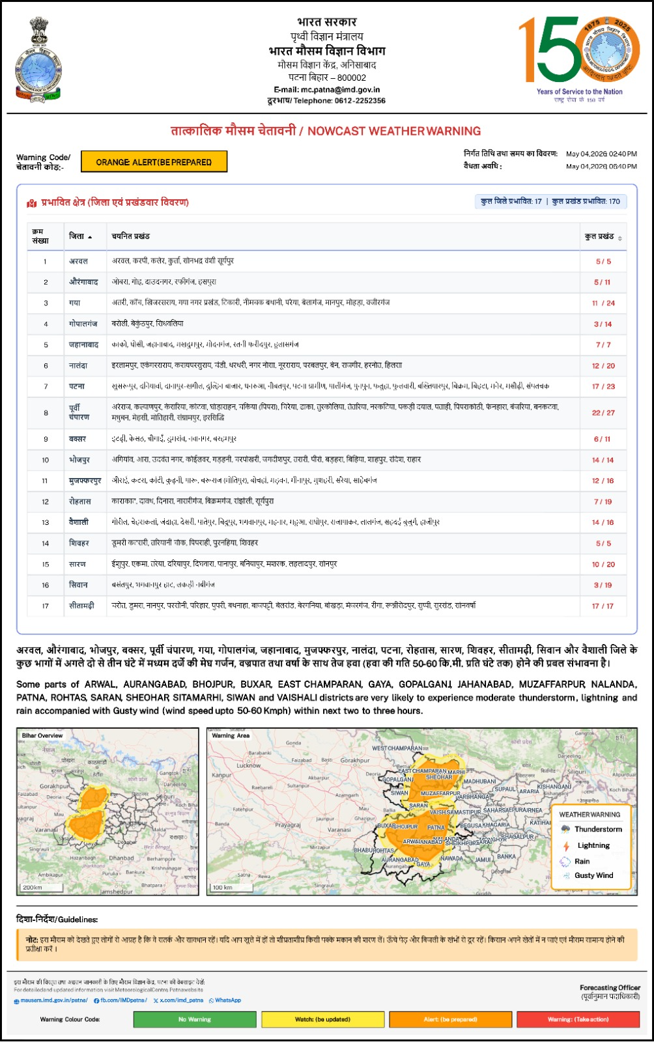Click the Warning Area map

coord(422,811)
